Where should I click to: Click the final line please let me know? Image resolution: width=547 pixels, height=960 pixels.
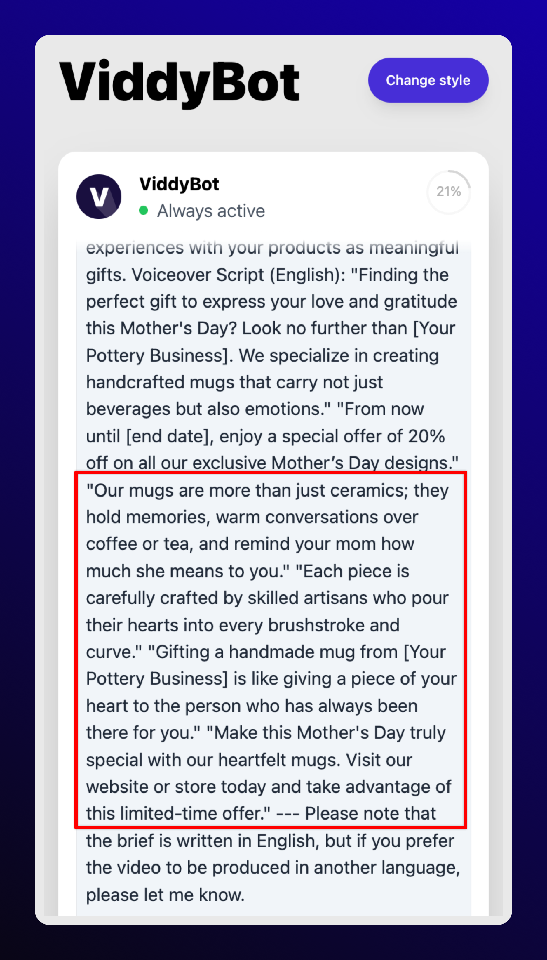165,895
